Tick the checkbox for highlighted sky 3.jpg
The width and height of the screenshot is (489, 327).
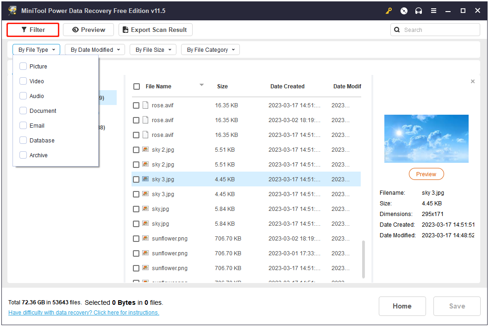136,179
